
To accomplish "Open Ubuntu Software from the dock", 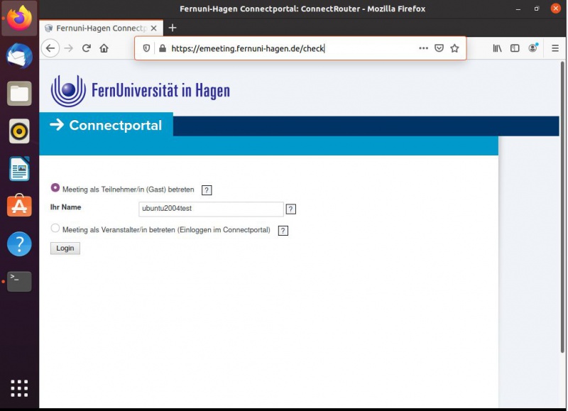I will click(x=19, y=206).
